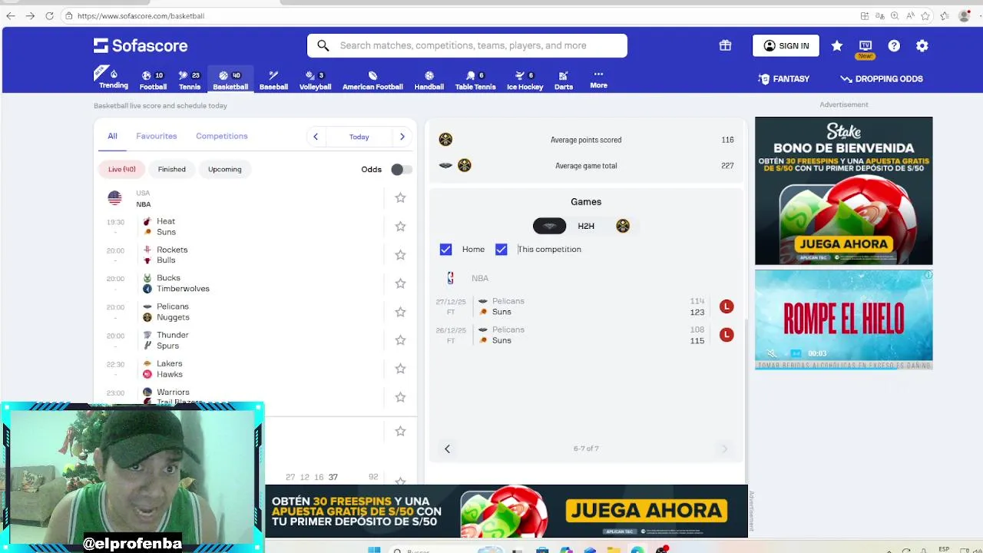Star the Thunder vs Spurs game

400,340
